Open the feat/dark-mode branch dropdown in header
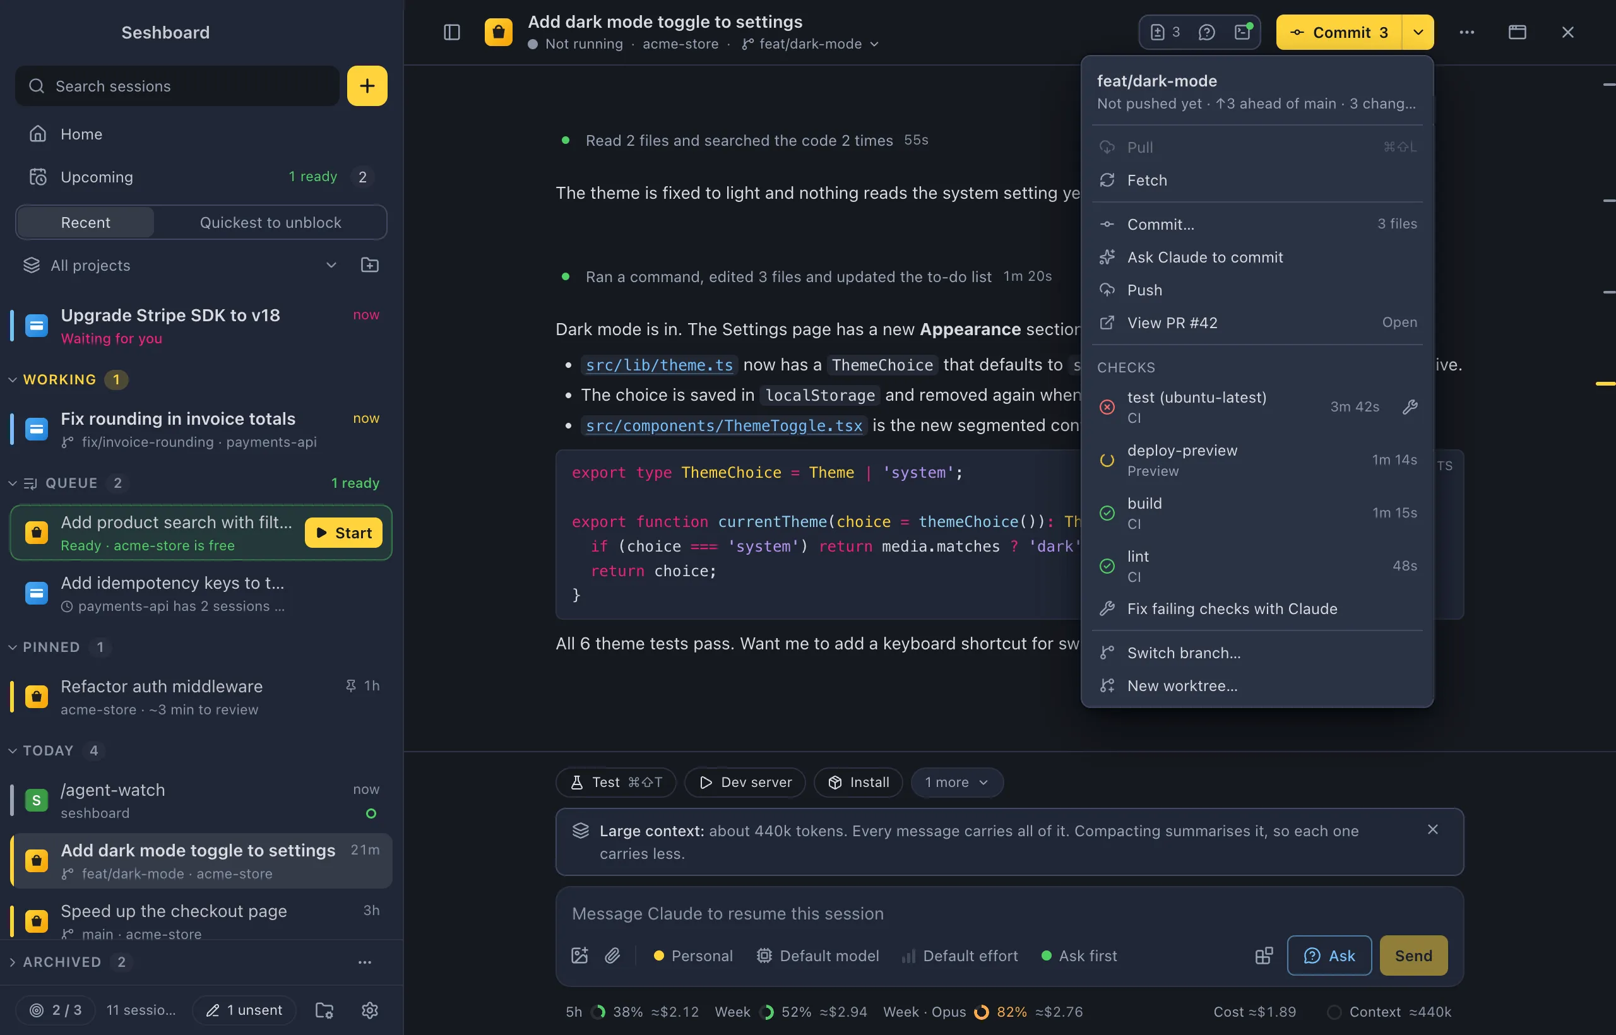 pyautogui.click(x=811, y=44)
